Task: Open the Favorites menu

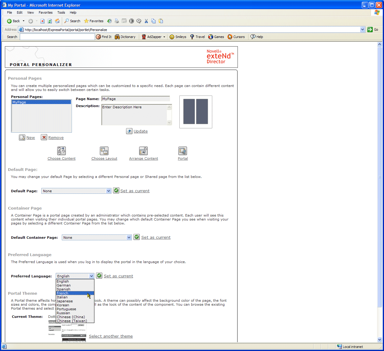Action: click(x=45, y=12)
